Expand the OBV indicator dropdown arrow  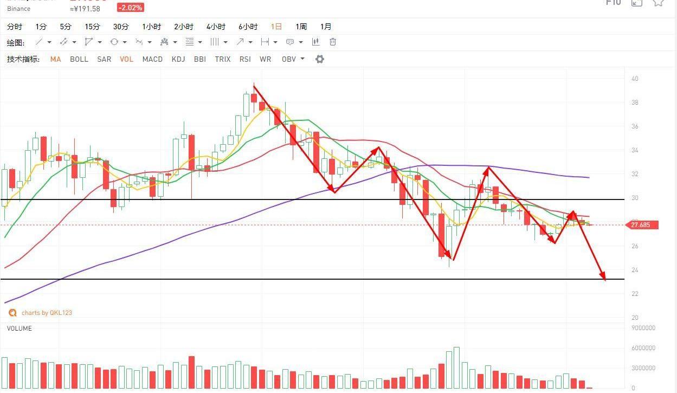point(302,59)
